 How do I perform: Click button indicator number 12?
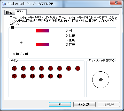tap(41, 76)
